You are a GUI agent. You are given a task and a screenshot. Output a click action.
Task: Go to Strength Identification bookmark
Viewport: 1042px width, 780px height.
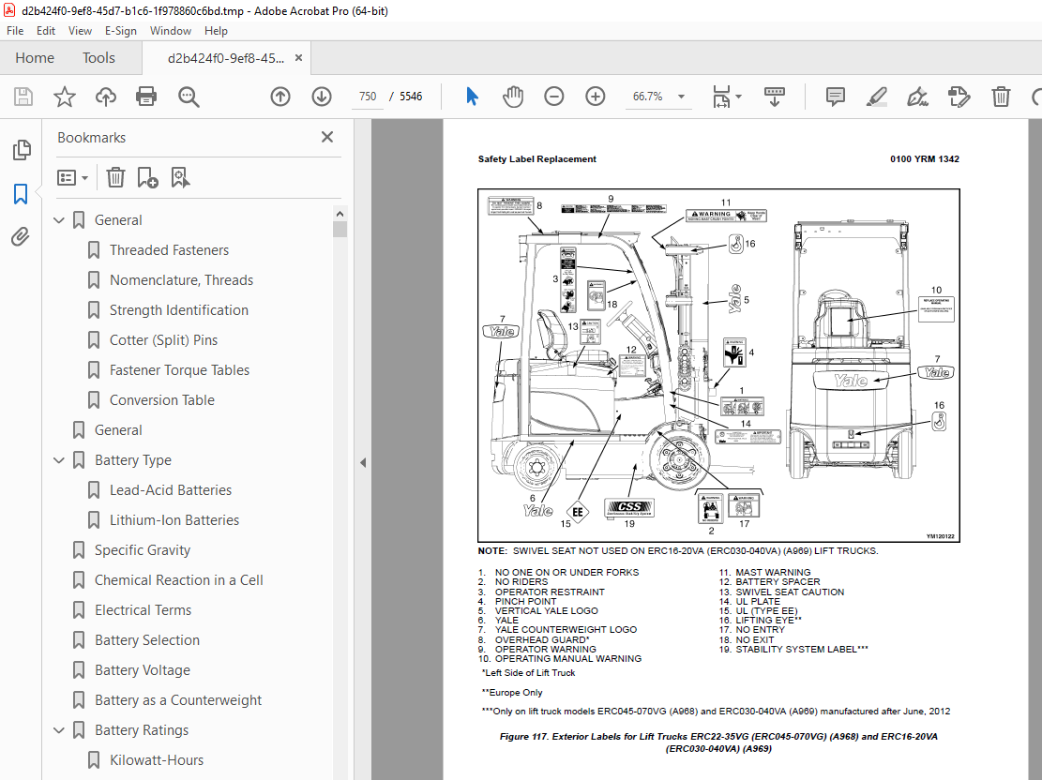coord(179,309)
